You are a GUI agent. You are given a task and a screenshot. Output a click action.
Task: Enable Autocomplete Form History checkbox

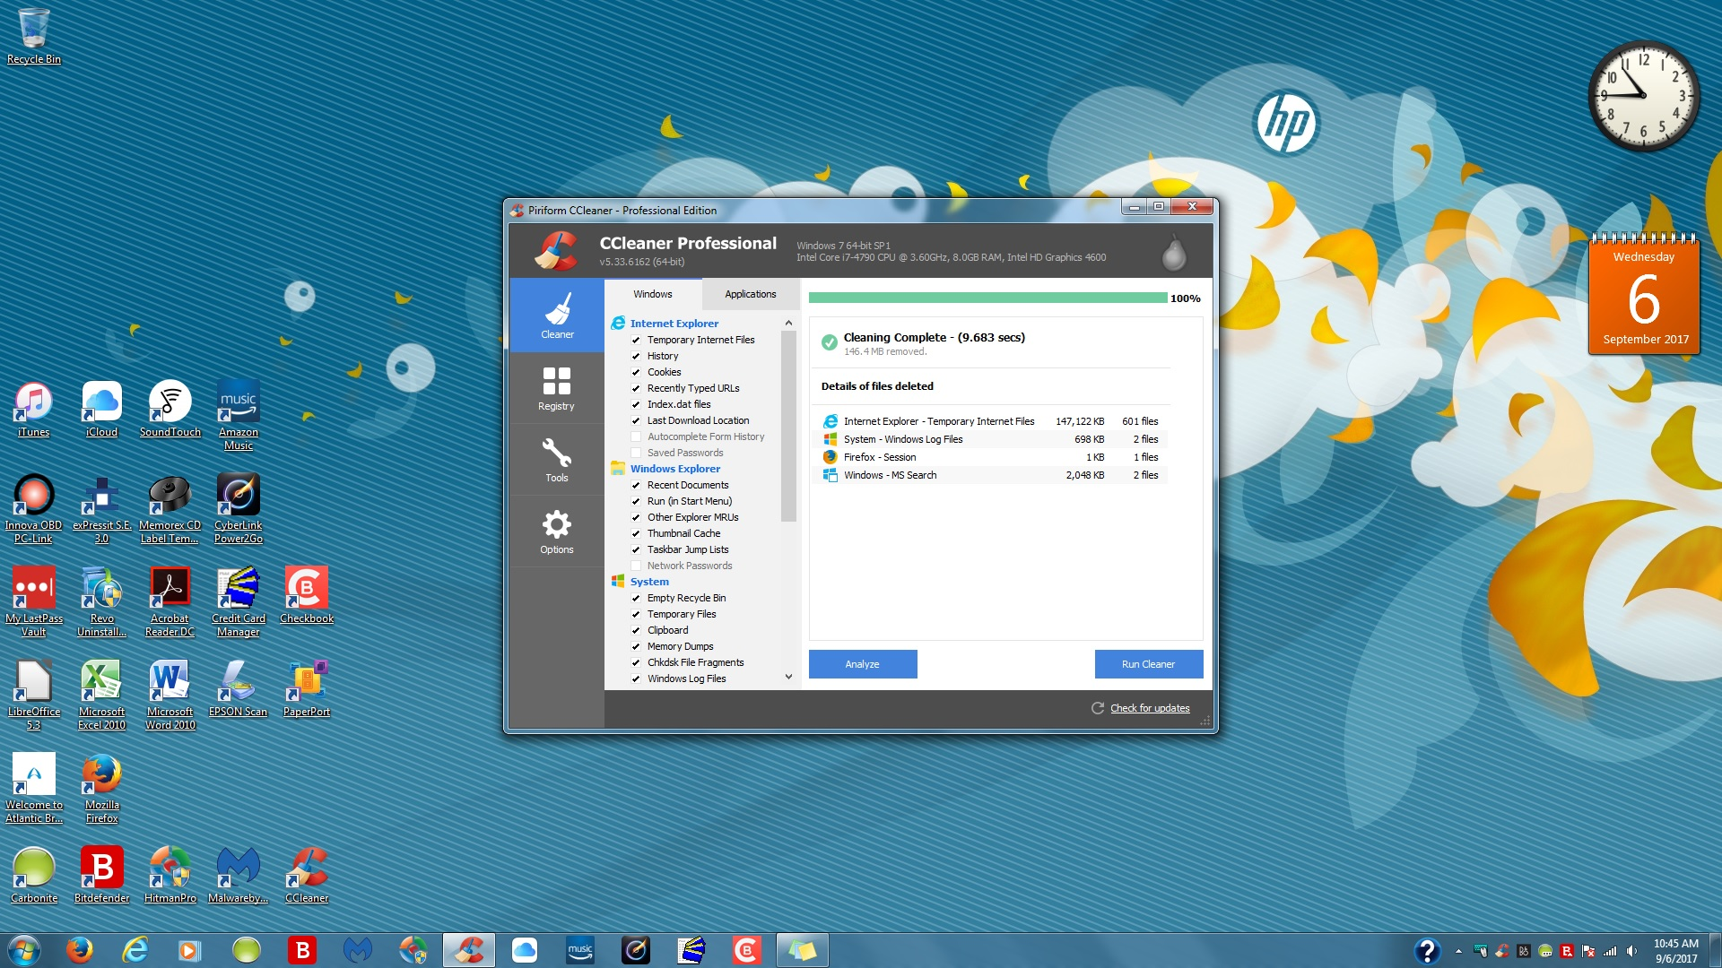636,437
